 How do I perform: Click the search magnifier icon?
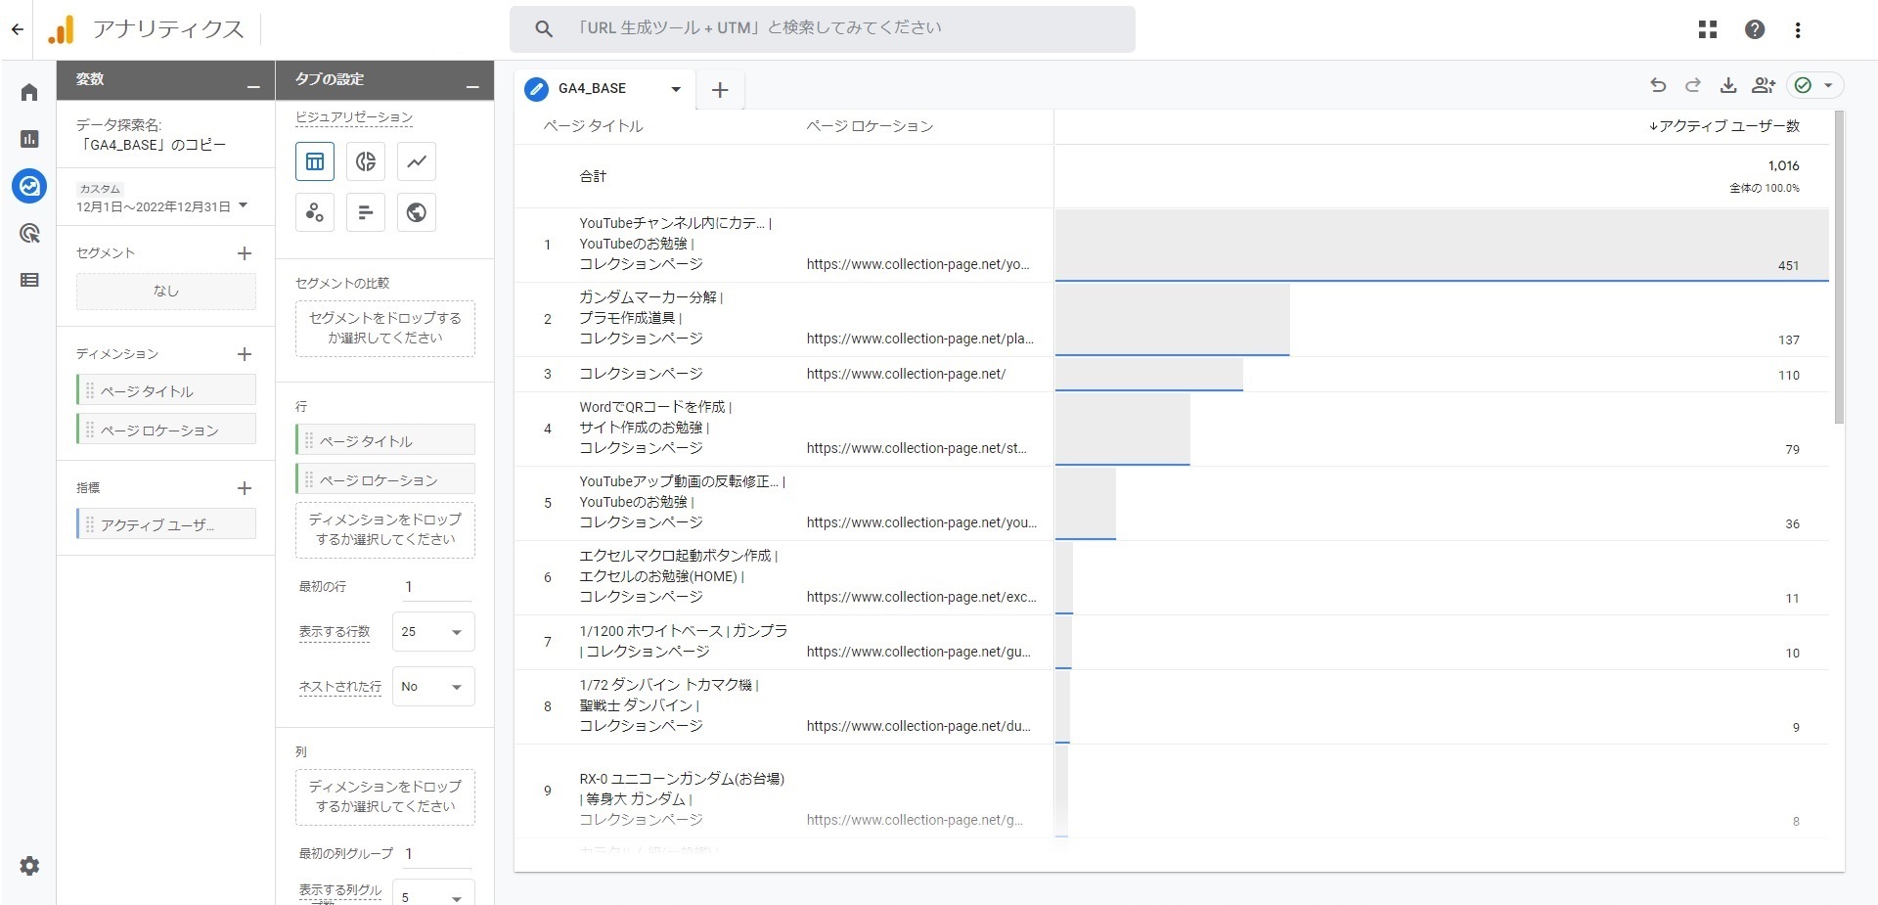544,29
